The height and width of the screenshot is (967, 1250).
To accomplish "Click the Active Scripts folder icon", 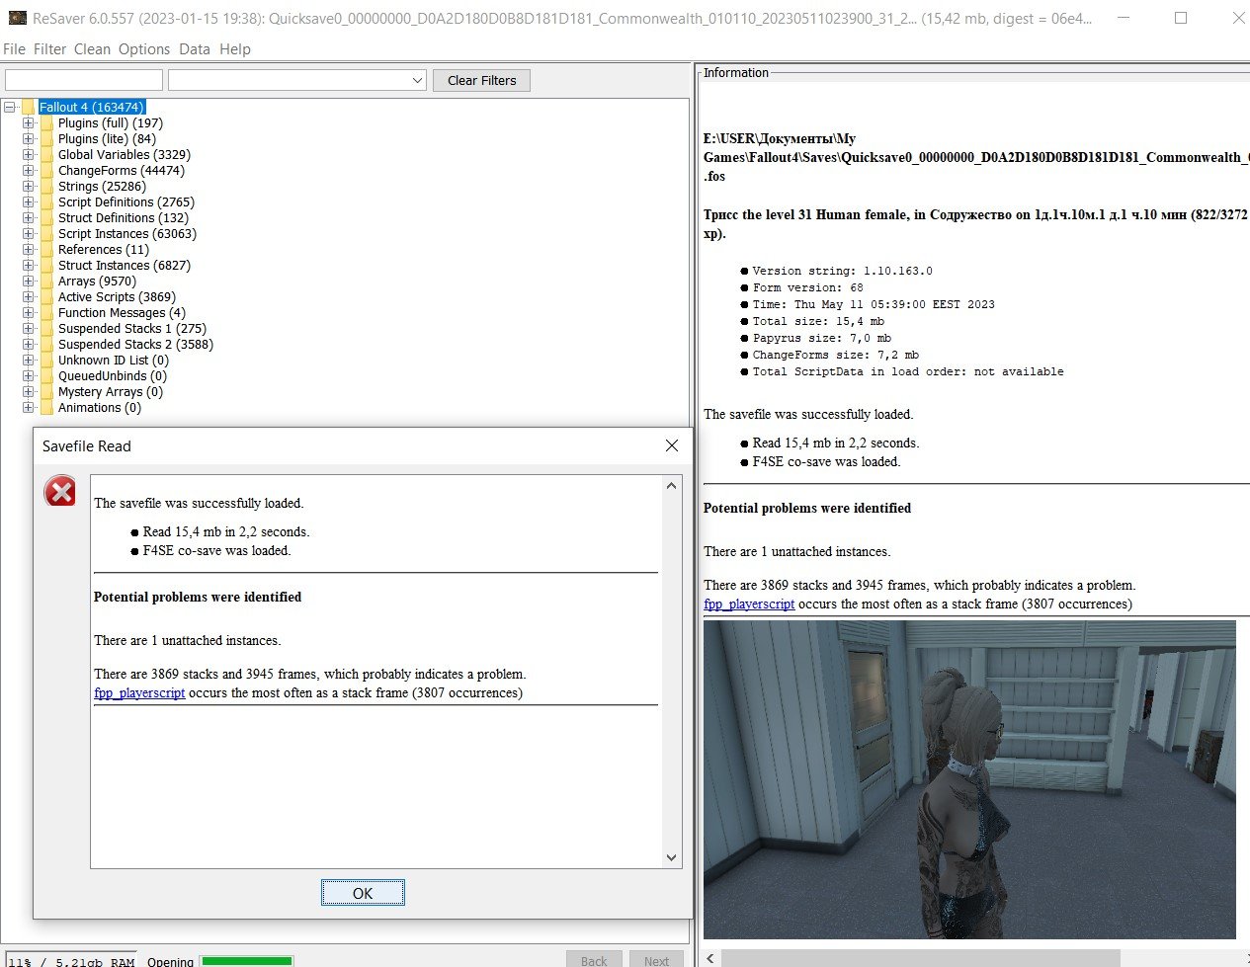I will click(x=46, y=297).
